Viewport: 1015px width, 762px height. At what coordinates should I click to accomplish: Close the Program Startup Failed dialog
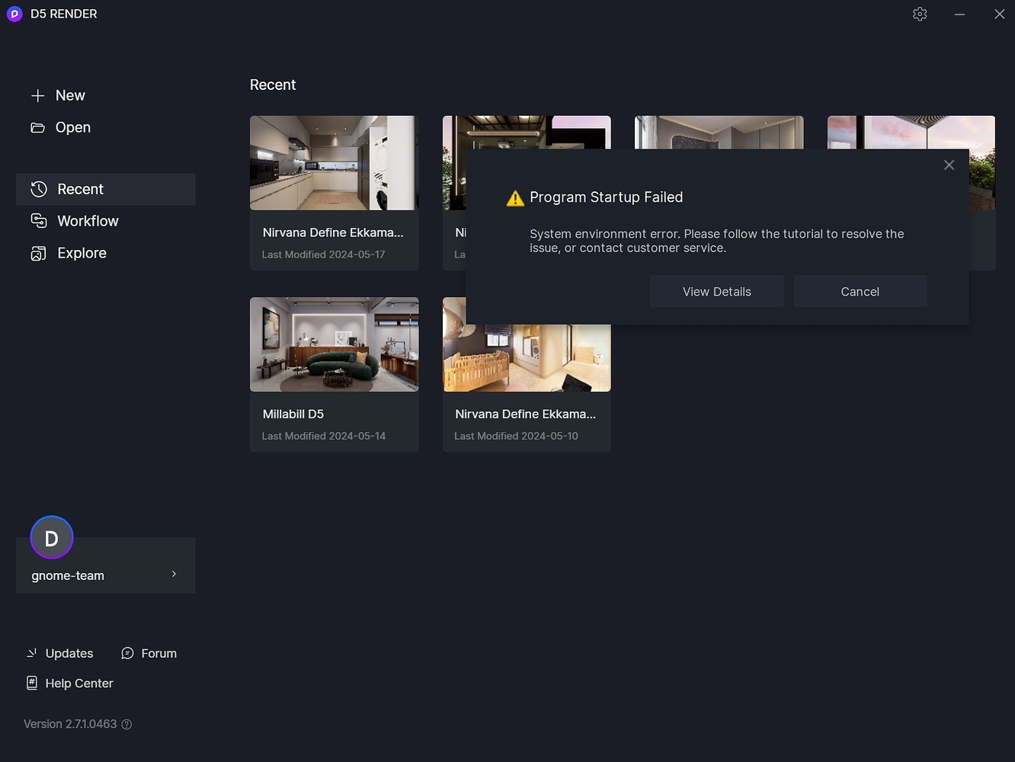pos(949,165)
